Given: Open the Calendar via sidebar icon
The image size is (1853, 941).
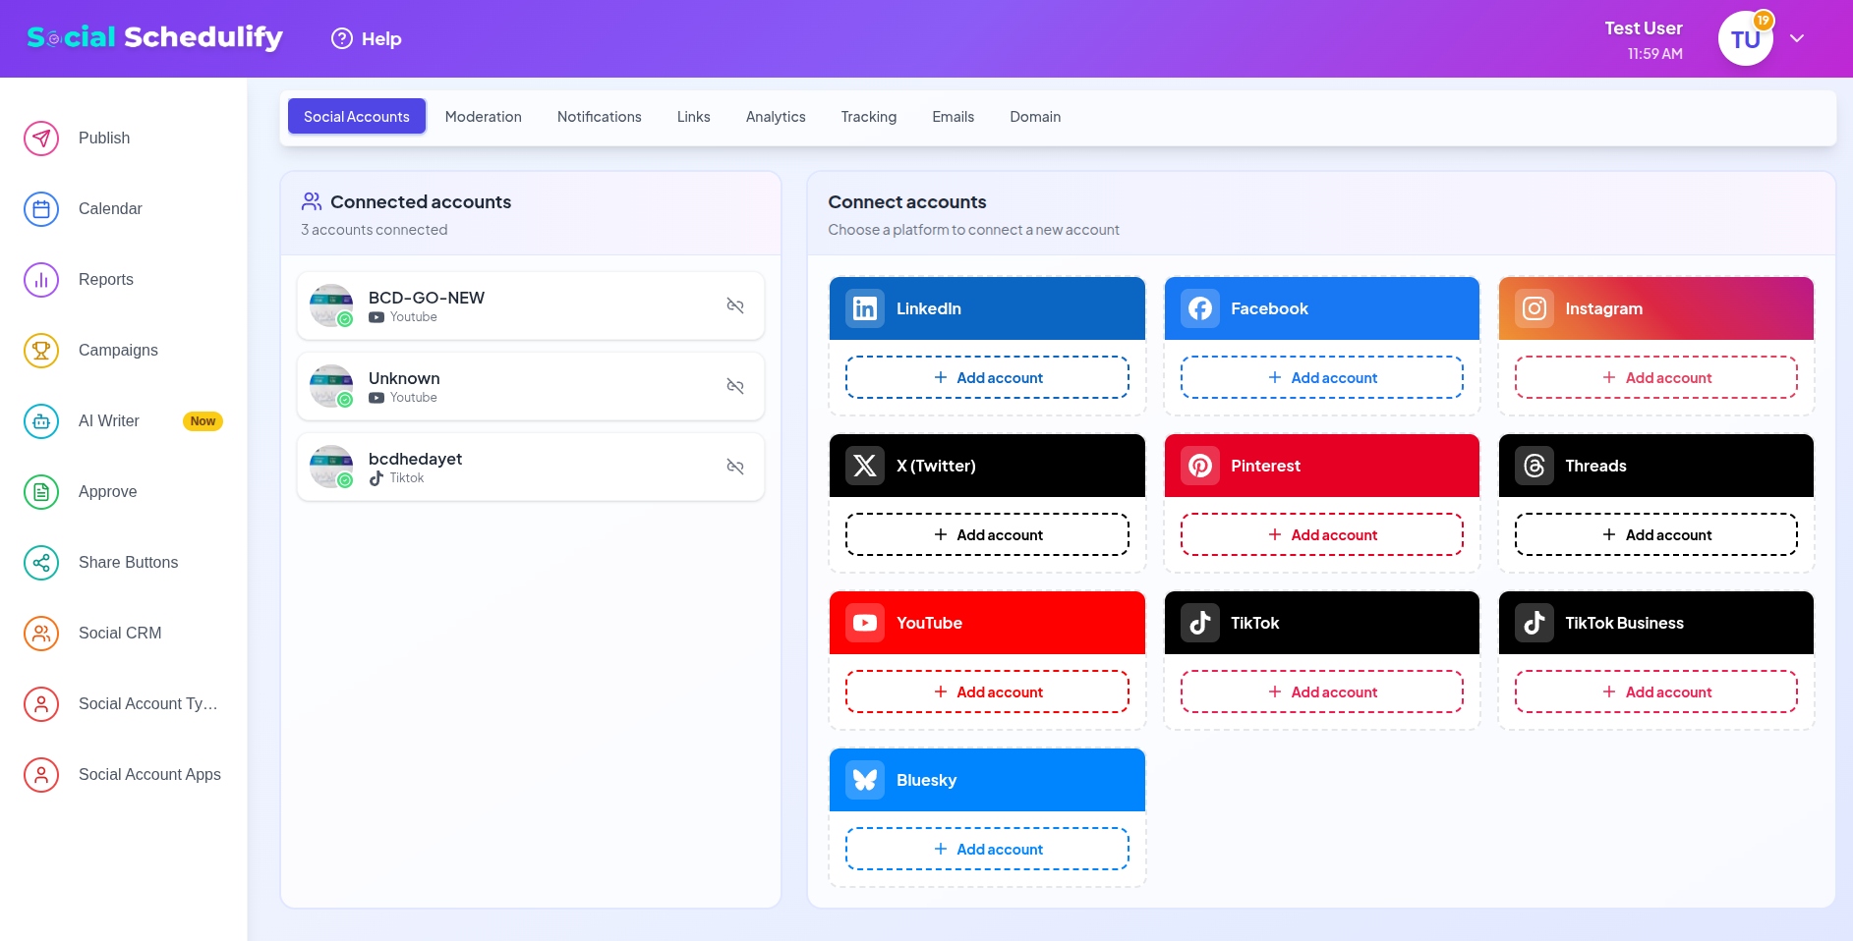Looking at the screenshot, I should [40, 208].
